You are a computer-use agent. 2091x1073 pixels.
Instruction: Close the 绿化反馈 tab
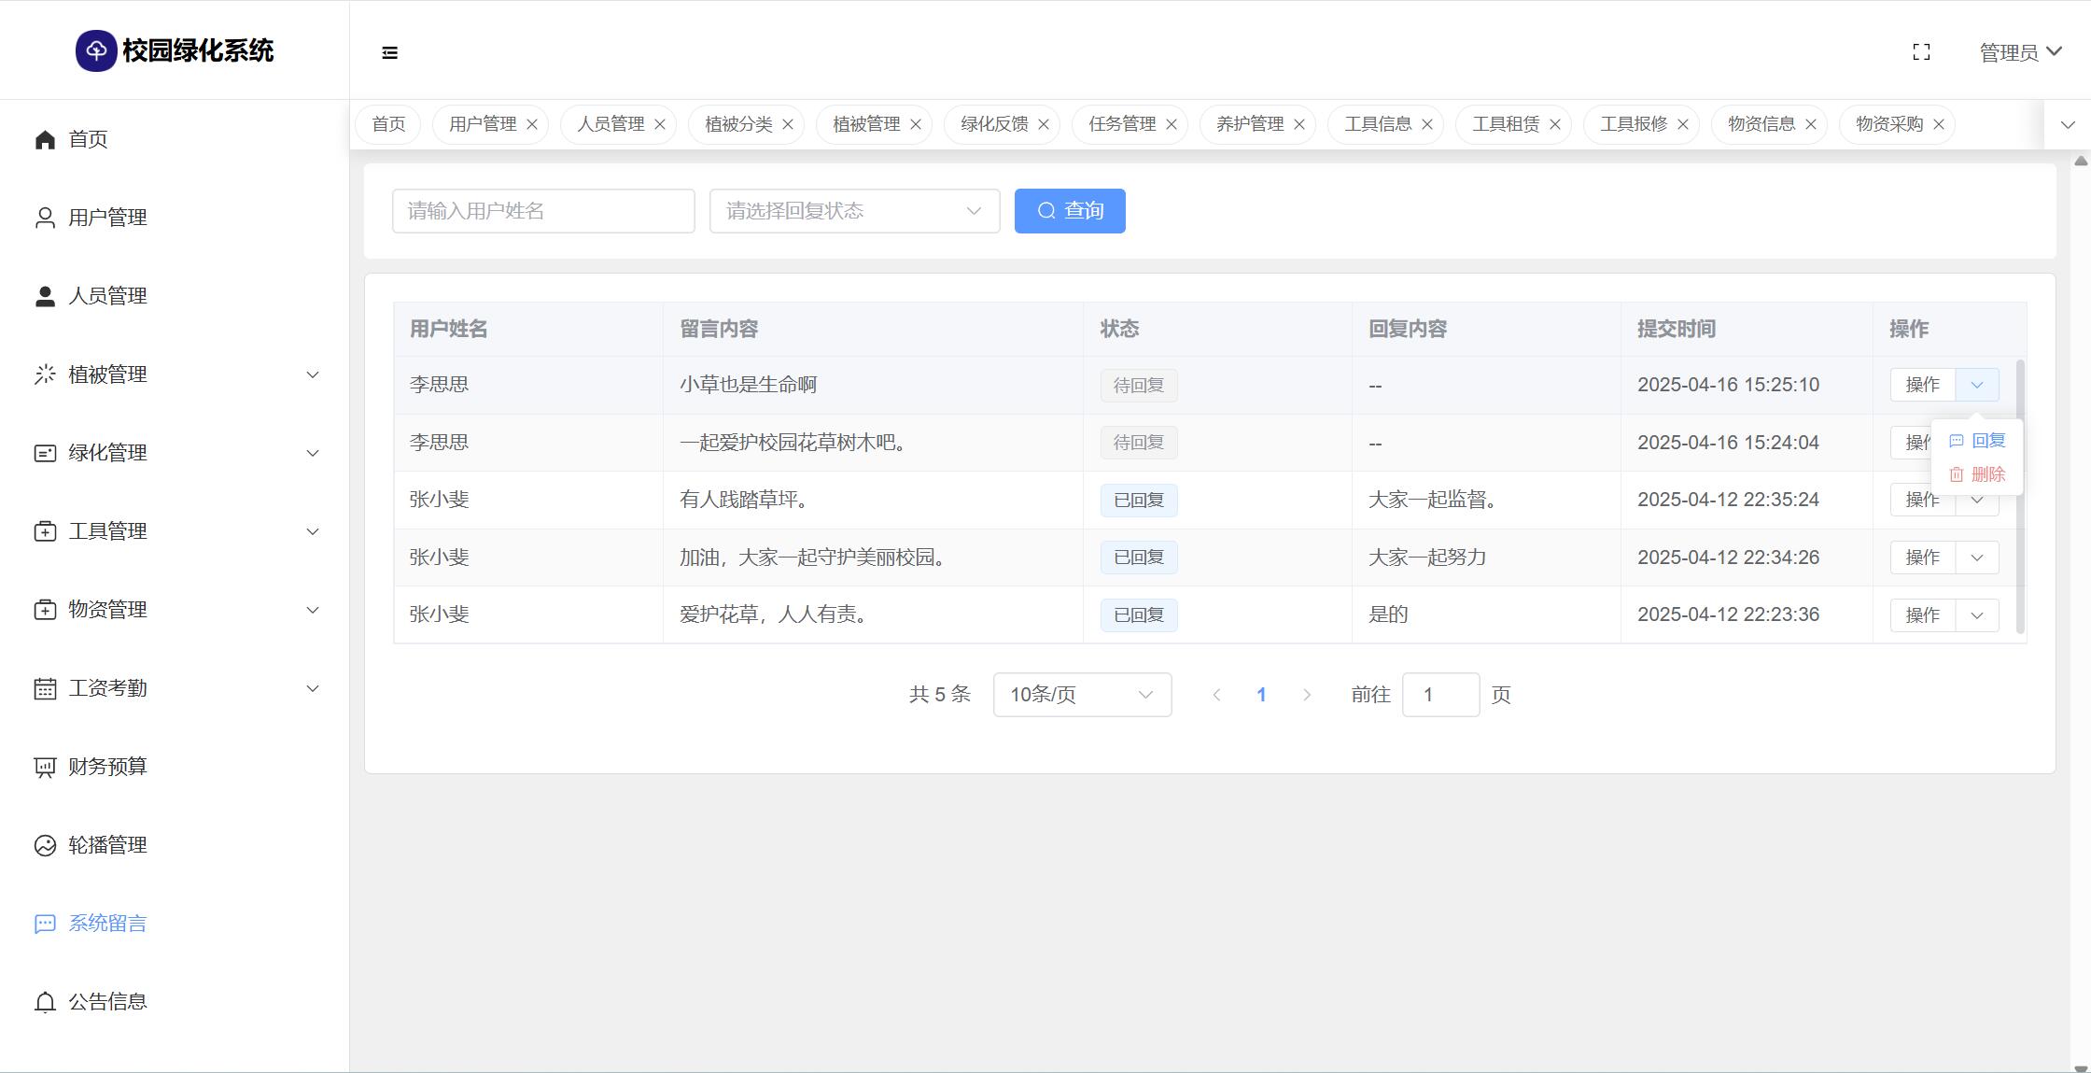(1044, 125)
